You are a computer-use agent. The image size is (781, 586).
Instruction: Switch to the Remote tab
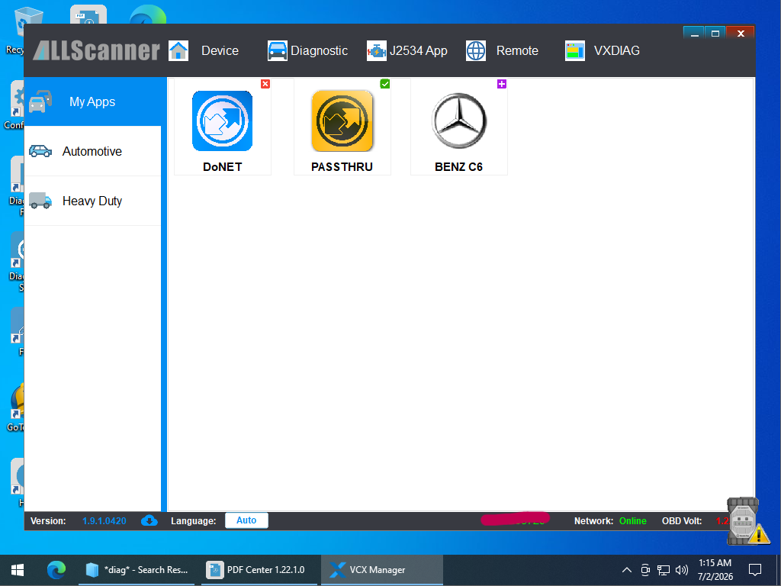[x=517, y=51]
